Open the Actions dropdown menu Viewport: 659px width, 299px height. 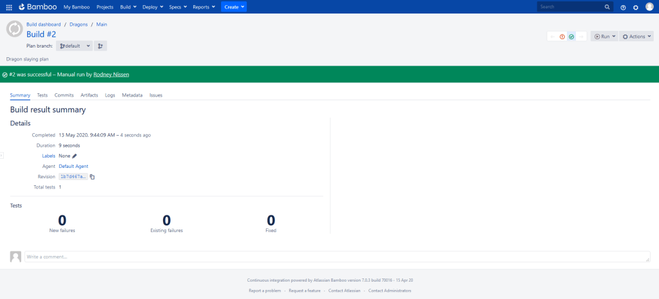636,37
